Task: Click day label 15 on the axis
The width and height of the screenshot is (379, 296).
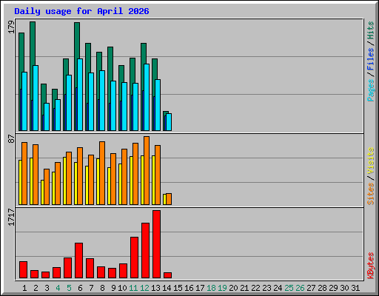Action: tap(178, 288)
